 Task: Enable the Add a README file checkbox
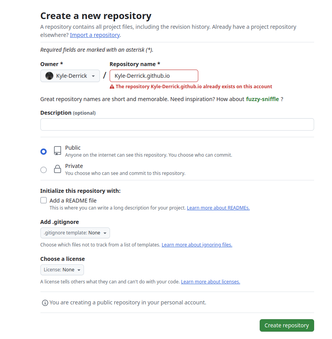coord(44,201)
